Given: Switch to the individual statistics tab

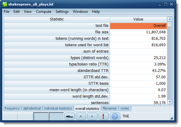Looking at the screenshot, I should (x=58, y=108).
